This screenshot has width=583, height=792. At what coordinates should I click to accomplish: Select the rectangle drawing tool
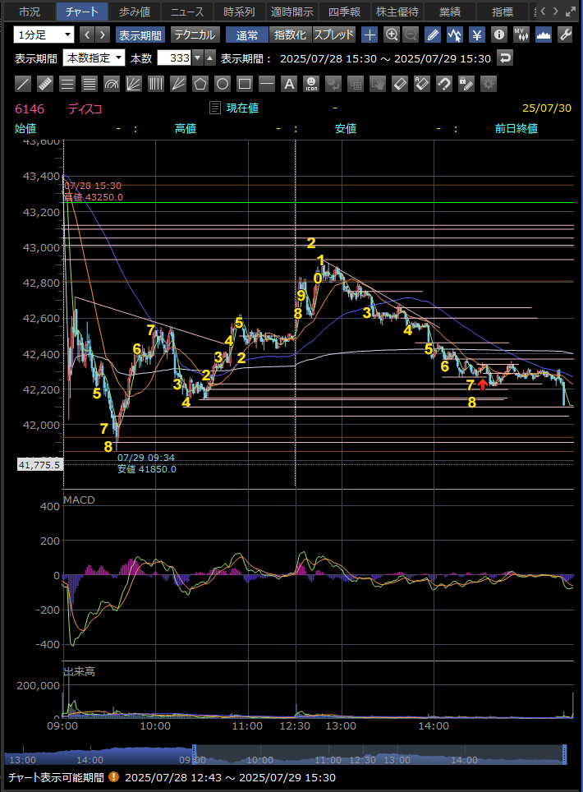tap(245, 84)
